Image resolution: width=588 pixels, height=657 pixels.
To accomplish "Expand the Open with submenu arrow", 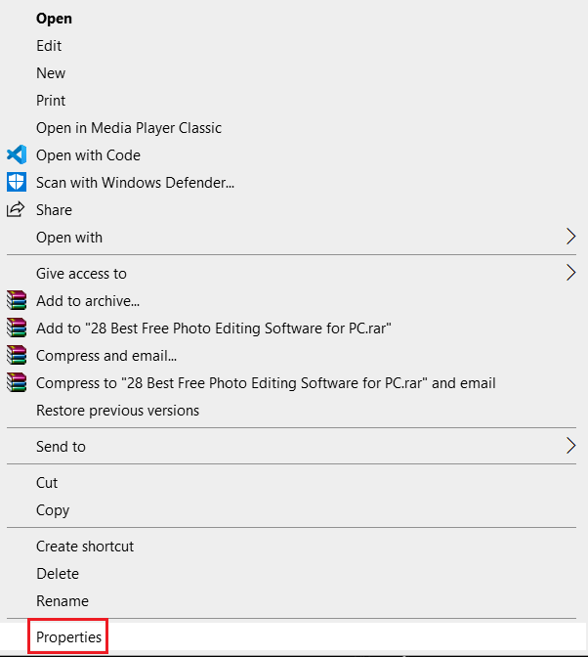I will 570,237.
